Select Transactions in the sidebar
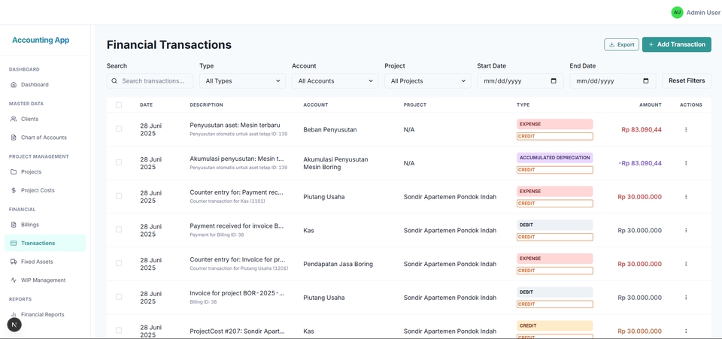Viewport: 722px width, 339px height. coord(45,243)
